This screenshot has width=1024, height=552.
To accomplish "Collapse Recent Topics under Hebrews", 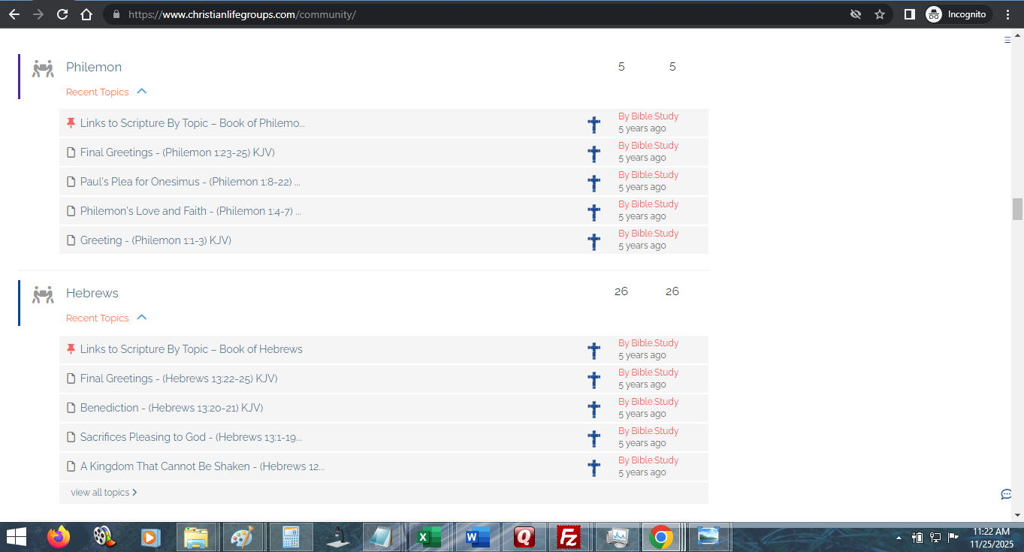I will 142,318.
